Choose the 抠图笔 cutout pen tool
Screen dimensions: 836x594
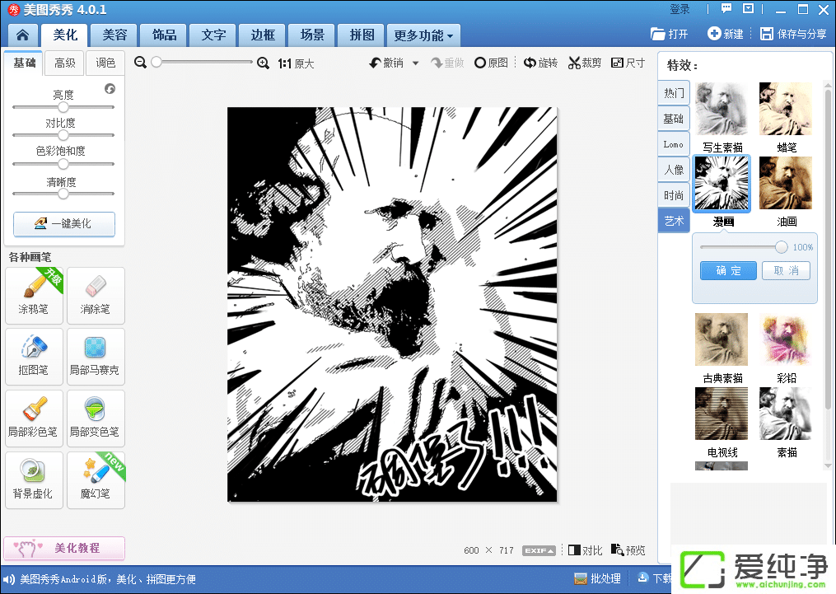pyautogui.click(x=34, y=355)
